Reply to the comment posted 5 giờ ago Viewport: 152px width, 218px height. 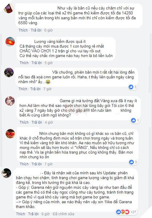tap(37, 63)
